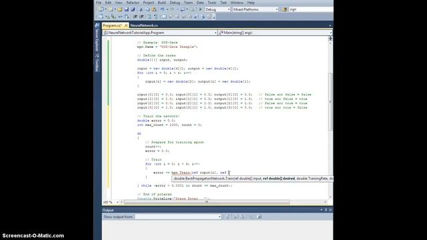Open Output window position dropdown arrow
The height and width of the screenshot is (240, 427).
pos(322,210)
